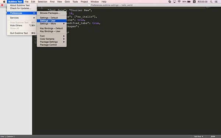
Task: Open the Help menu
Action: pos(104,2)
